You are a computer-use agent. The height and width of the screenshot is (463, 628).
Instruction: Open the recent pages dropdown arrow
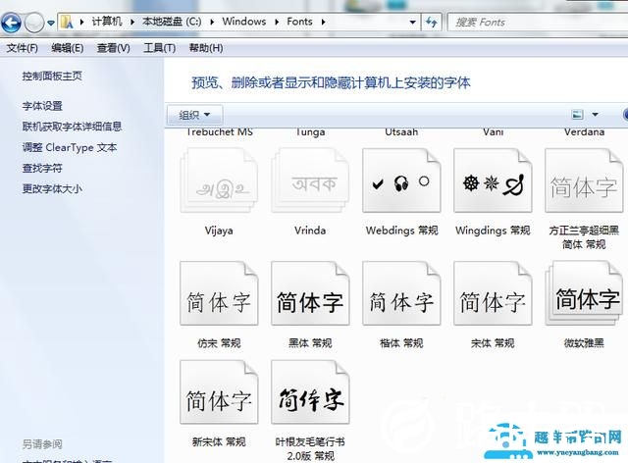coord(51,23)
